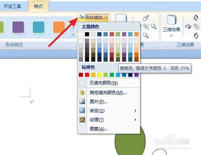This screenshot has width=201, height=155.
Task: Choose the tan theme color swatch
Action: click(93, 34)
